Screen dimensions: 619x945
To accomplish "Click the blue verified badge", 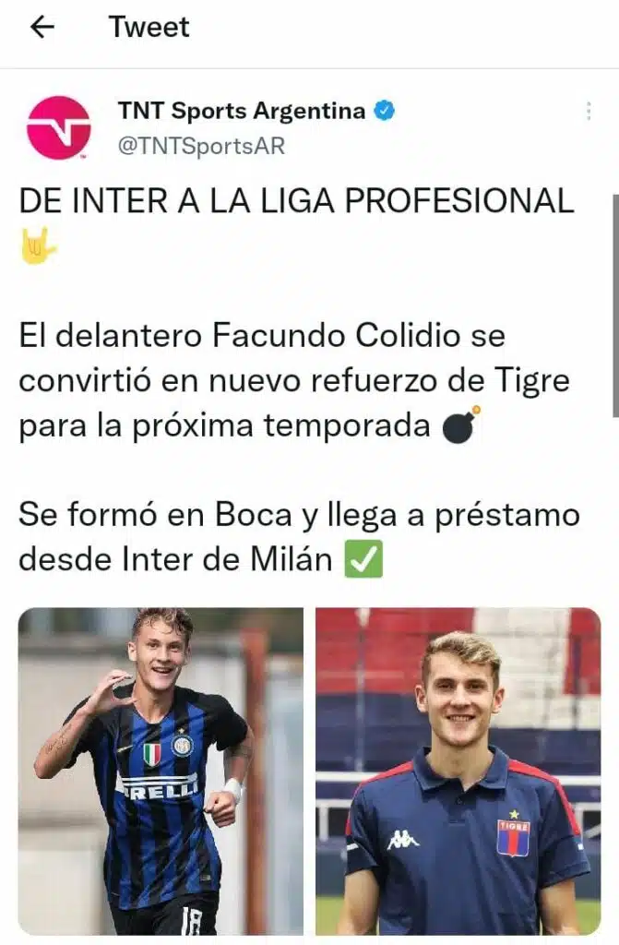I will point(385,111).
